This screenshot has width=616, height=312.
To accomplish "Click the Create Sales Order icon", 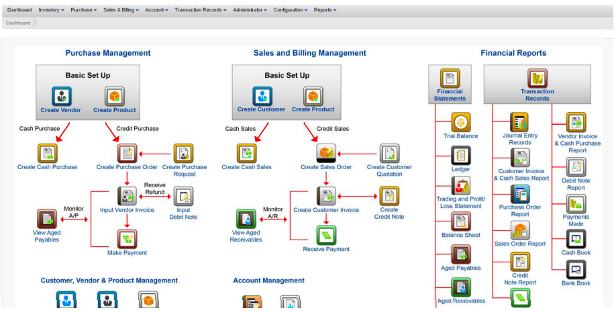I will pos(326,153).
